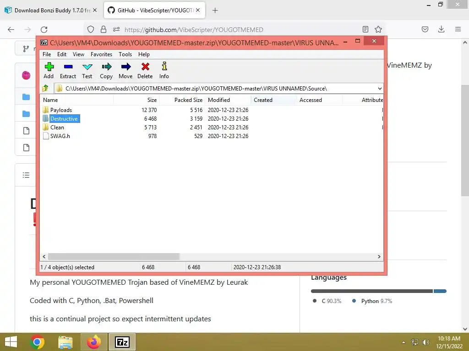Screen dimensions: 469x351
Task: Sort by the Accessed column
Action: coord(320,100)
